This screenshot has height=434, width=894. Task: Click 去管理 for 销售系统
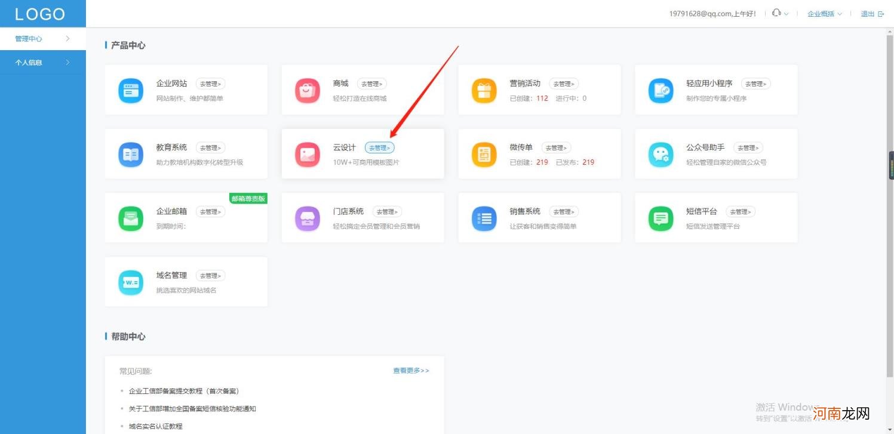[564, 212]
